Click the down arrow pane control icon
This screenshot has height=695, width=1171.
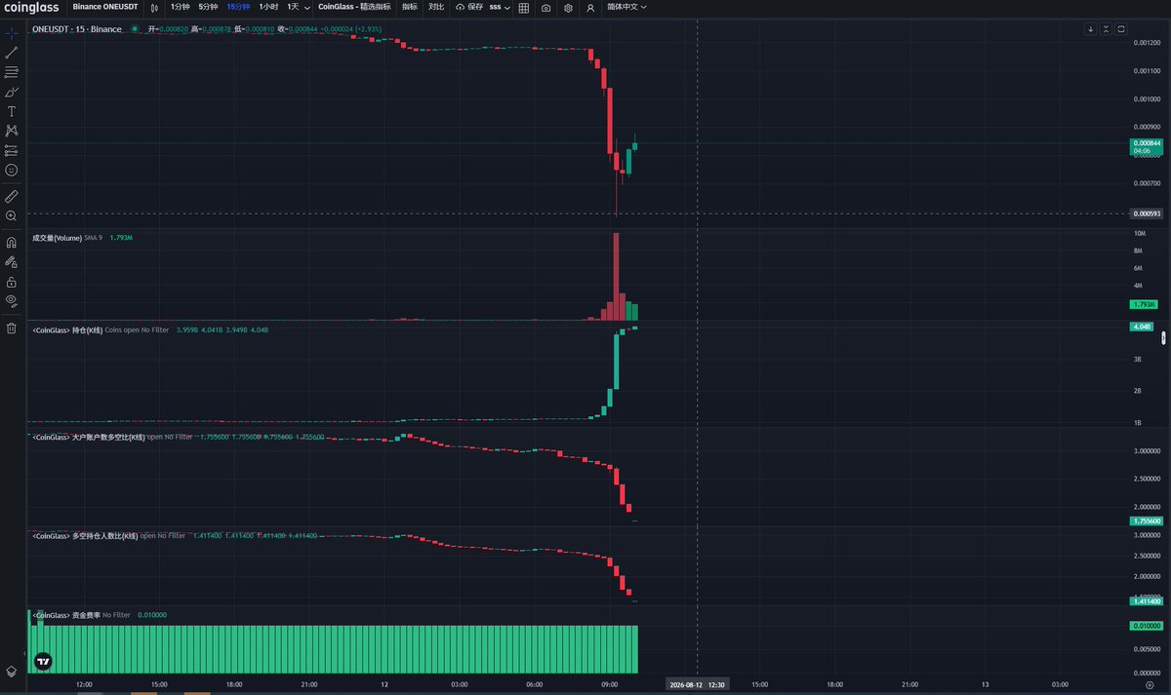point(1091,29)
